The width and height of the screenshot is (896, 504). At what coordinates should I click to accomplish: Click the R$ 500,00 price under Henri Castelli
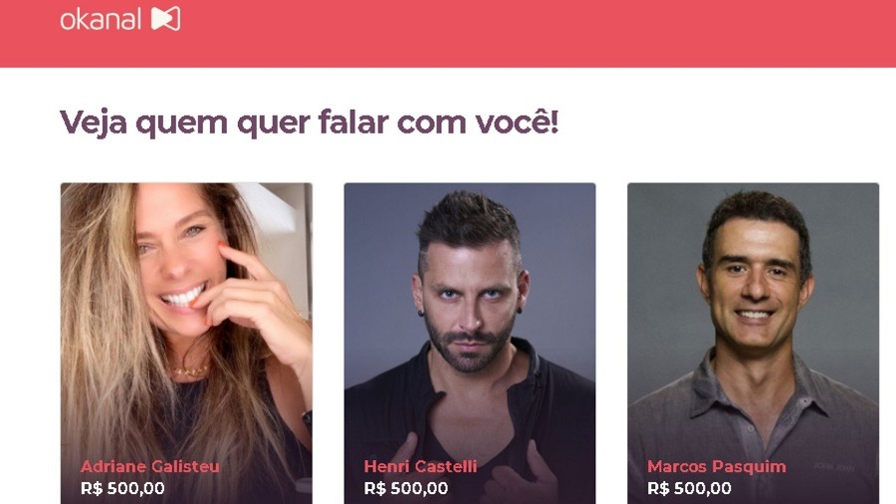(x=406, y=489)
